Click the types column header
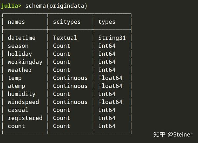This screenshot has width=198, height=143. [107, 22]
